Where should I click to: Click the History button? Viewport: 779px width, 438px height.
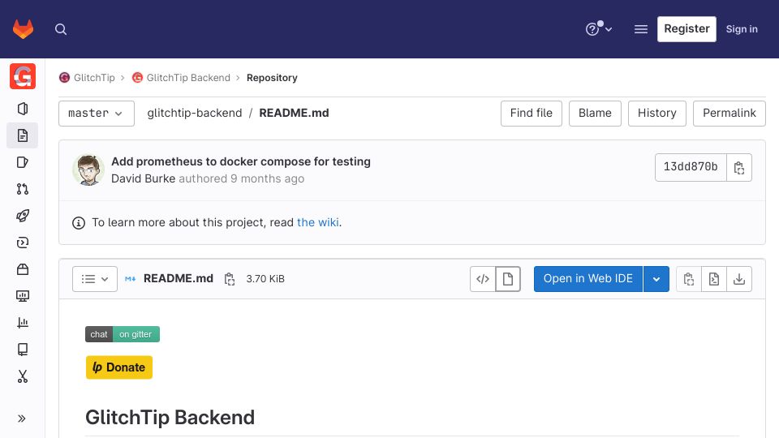pos(656,114)
